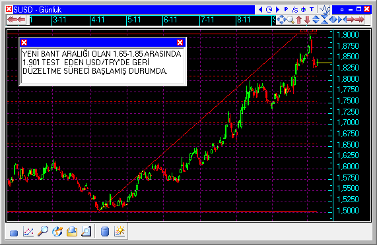Image resolution: width=377 pixels, height=245 pixels.
Task: Click the vertical expand double-triangle icon
Action: 316,20
